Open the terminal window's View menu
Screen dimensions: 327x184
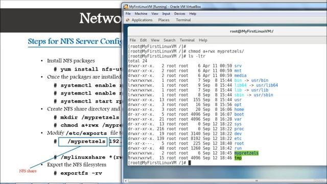155,40
